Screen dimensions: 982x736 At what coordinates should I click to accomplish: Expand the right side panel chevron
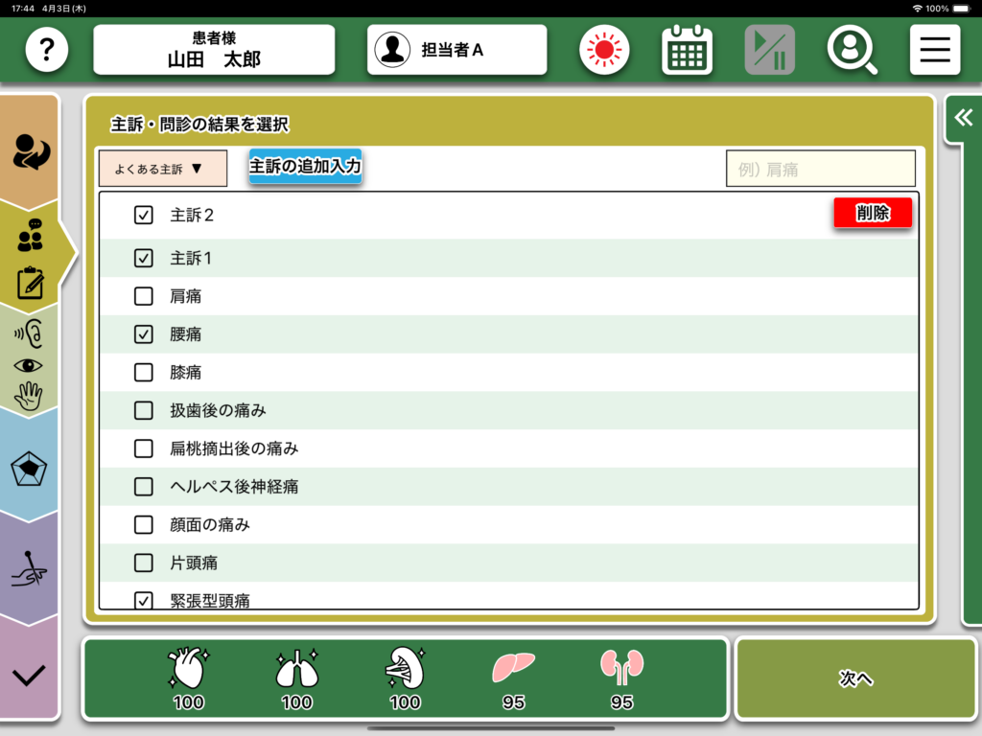coord(963,118)
